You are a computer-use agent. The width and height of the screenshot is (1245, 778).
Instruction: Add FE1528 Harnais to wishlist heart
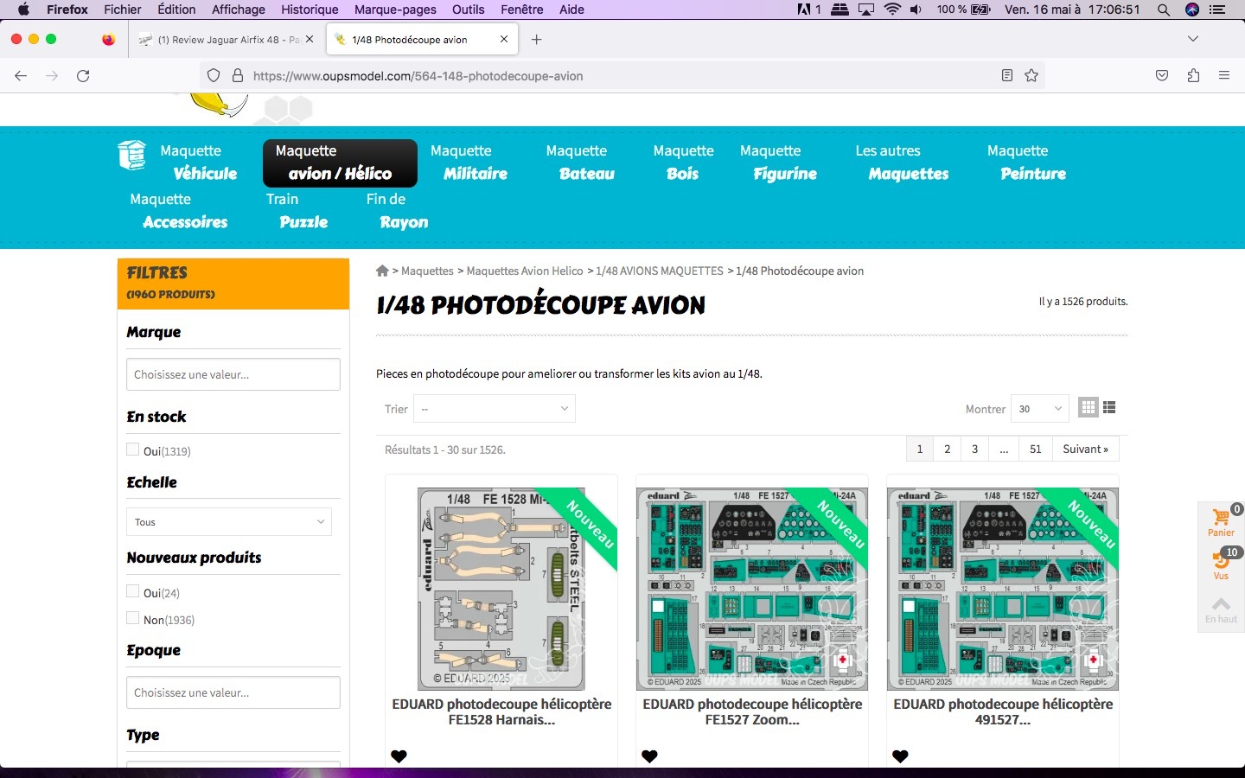[399, 756]
